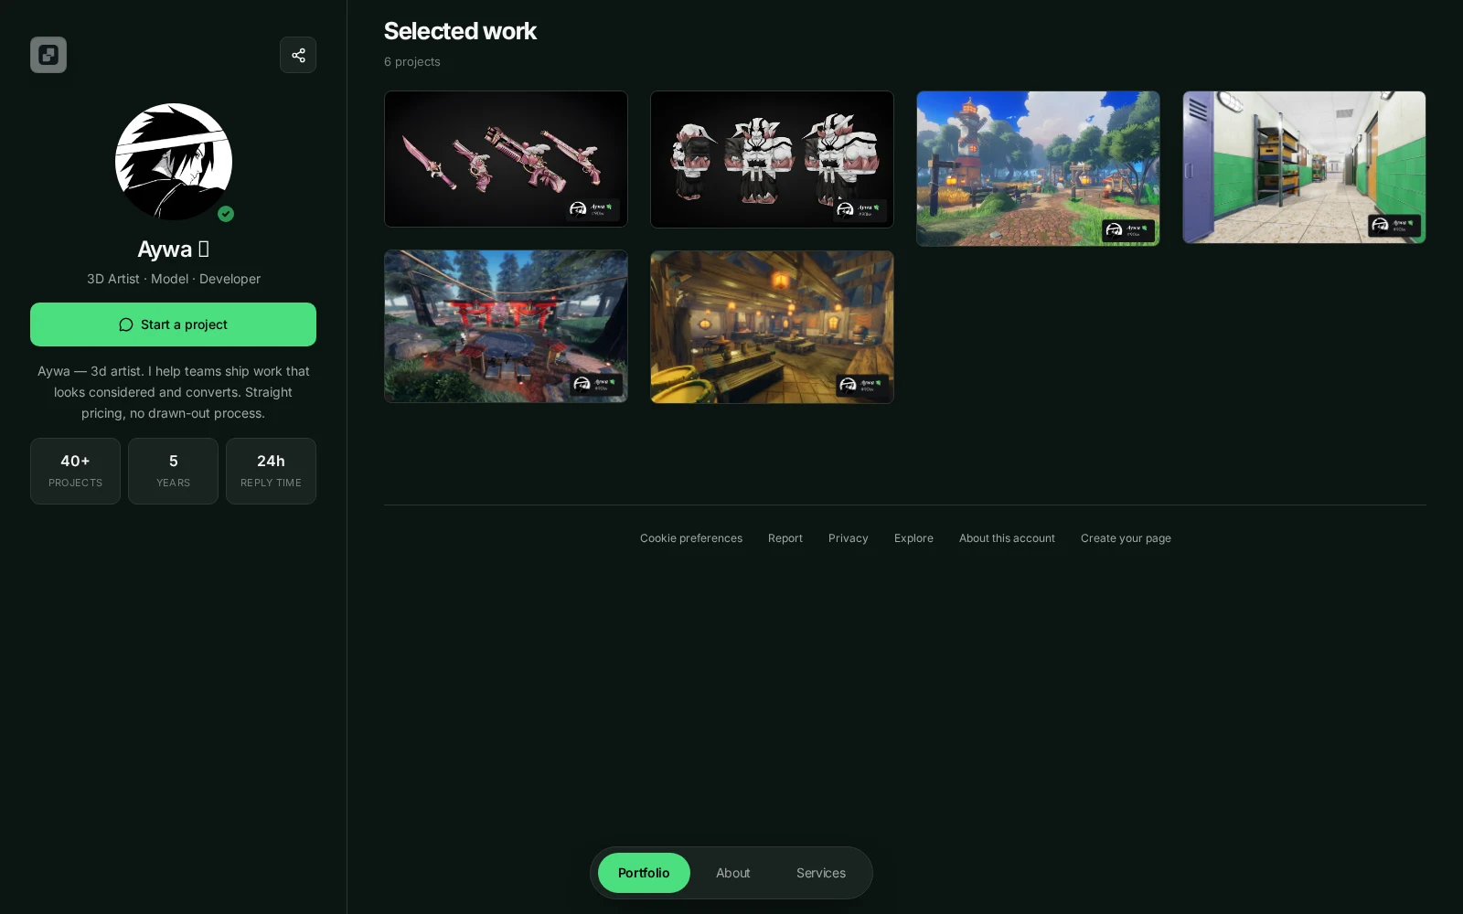This screenshot has width=1463, height=914.
Task: Click the site logo icon
Action: point(48,55)
